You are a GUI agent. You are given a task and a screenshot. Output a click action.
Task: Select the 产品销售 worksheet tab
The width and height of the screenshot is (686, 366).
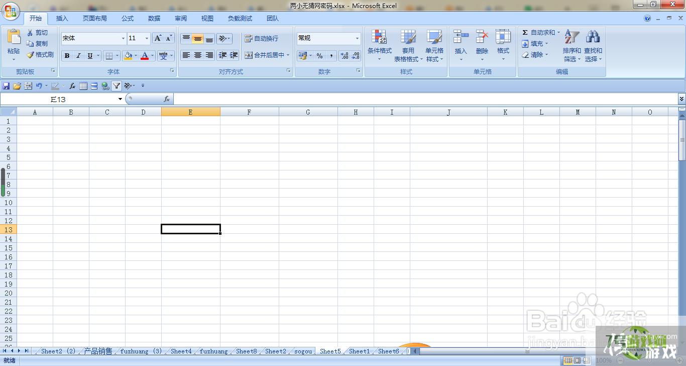pos(98,351)
